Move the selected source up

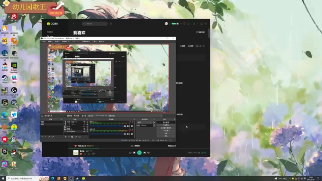tap(76, 137)
